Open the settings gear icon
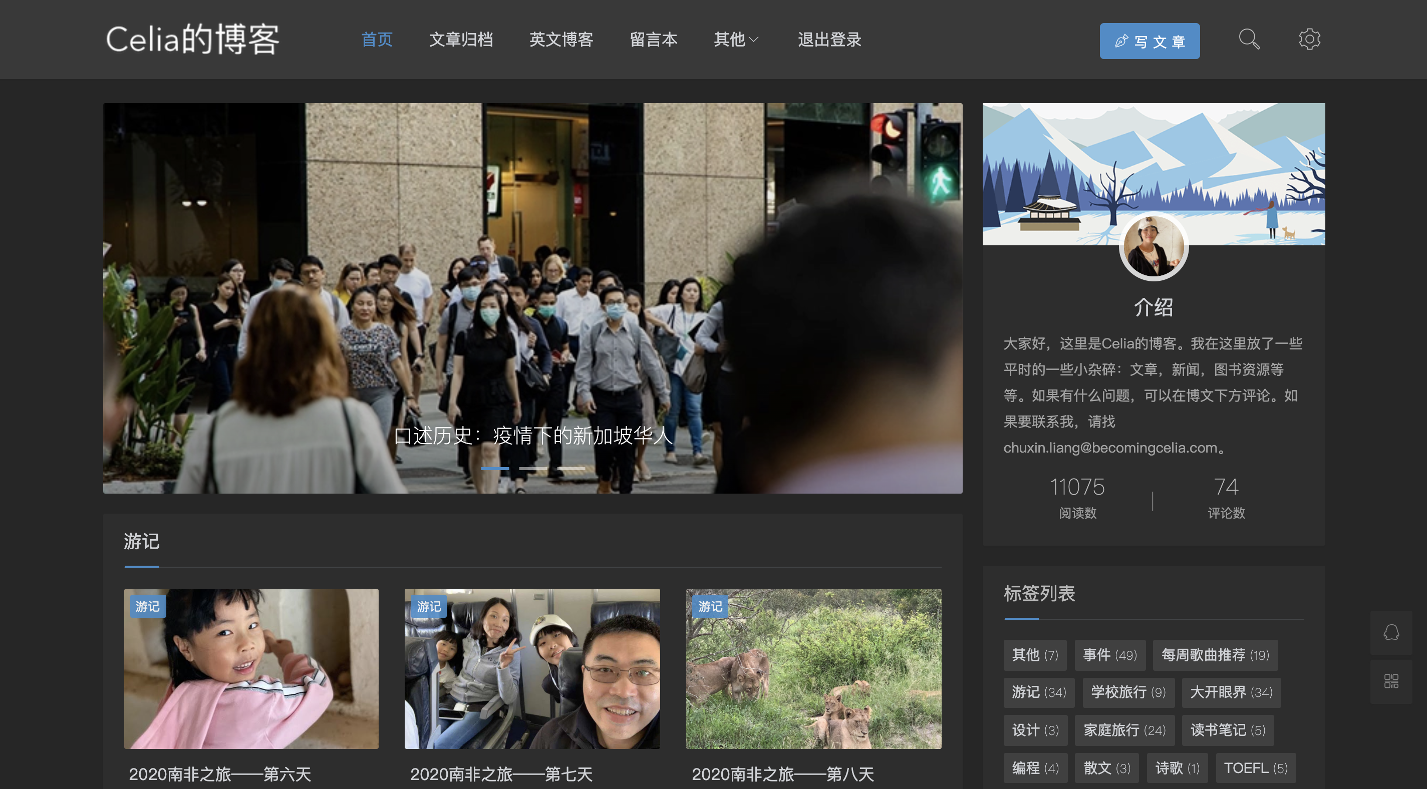 (x=1310, y=40)
